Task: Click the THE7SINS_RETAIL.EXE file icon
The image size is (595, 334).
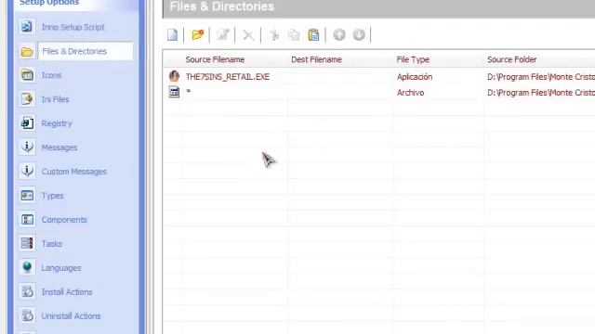Action: tap(174, 76)
